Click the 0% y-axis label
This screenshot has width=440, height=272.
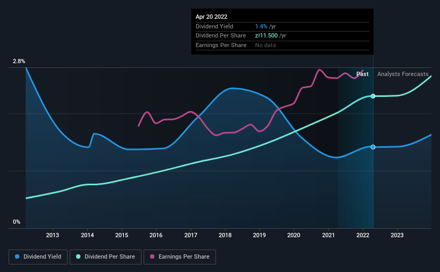pyautogui.click(x=17, y=222)
